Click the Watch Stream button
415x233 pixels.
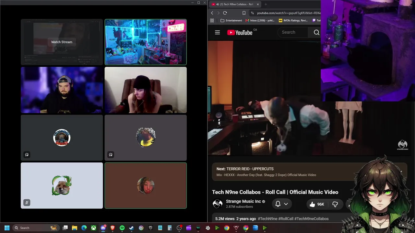(62, 42)
